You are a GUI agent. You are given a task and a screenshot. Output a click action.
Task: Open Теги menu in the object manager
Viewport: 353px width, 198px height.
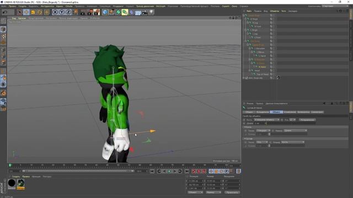(x=284, y=11)
